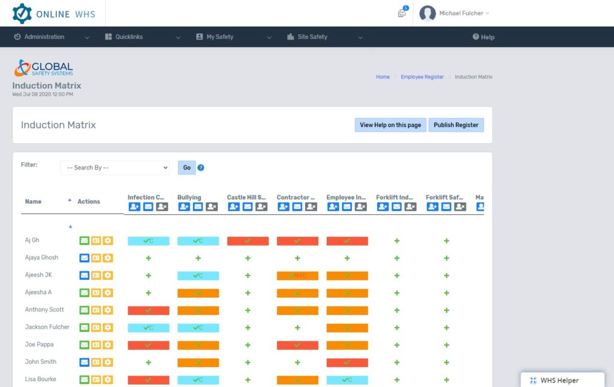
Task: Click the email icon under Bullying column
Action: click(198, 207)
